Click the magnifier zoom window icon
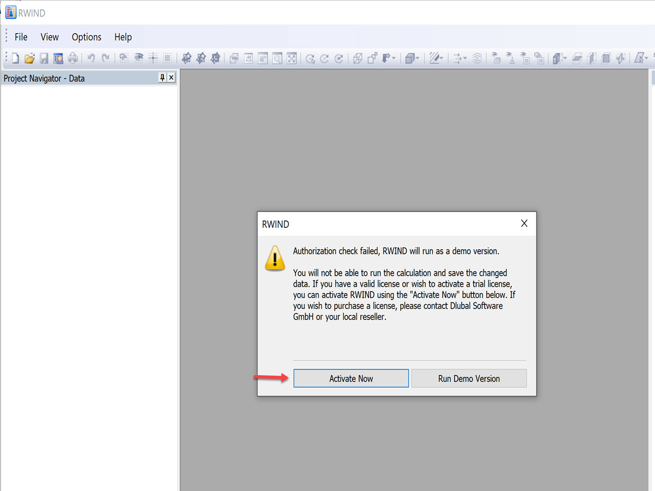The image size is (655, 491). coord(277,58)
